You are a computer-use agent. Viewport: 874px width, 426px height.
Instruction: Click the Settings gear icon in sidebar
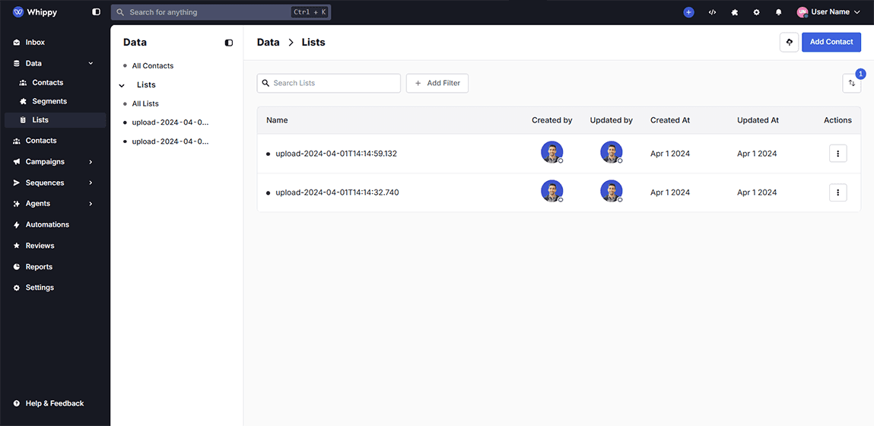(x=16, y=288)
